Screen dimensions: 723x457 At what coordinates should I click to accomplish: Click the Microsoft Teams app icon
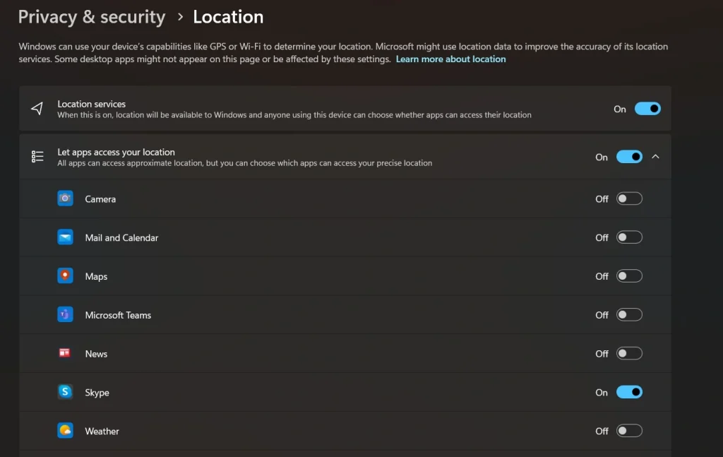(65, 315)
